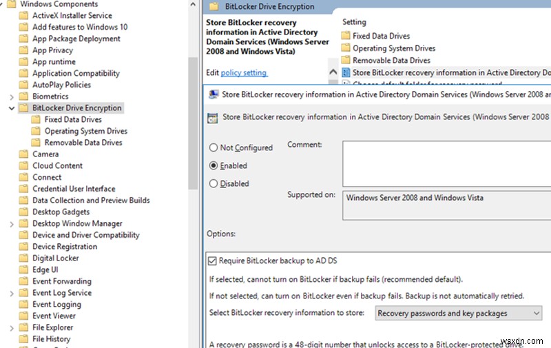Click the Supported on text field

pos(446,206)
